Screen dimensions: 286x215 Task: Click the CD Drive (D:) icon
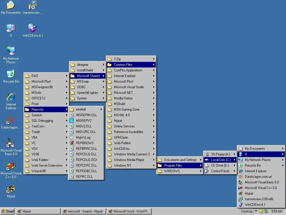[x=207, y=165]
